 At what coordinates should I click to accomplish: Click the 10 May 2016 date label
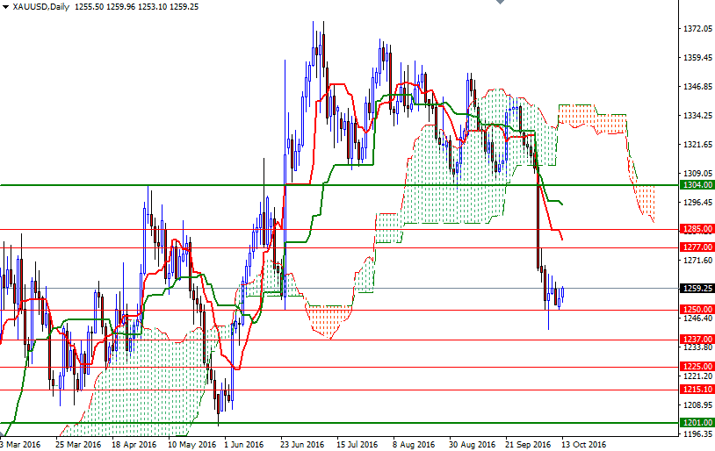191,444
